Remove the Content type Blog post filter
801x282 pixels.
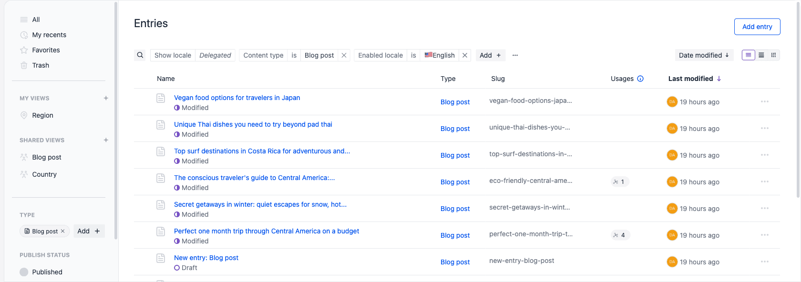click(344, 55)
